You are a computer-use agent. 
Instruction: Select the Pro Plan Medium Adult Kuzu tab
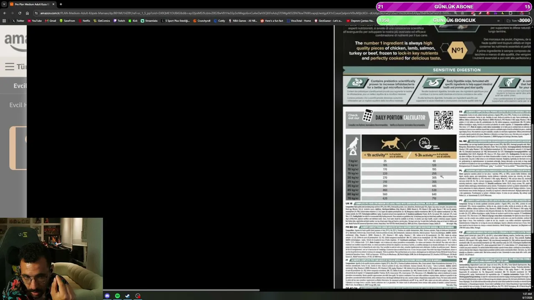(32, 4)
